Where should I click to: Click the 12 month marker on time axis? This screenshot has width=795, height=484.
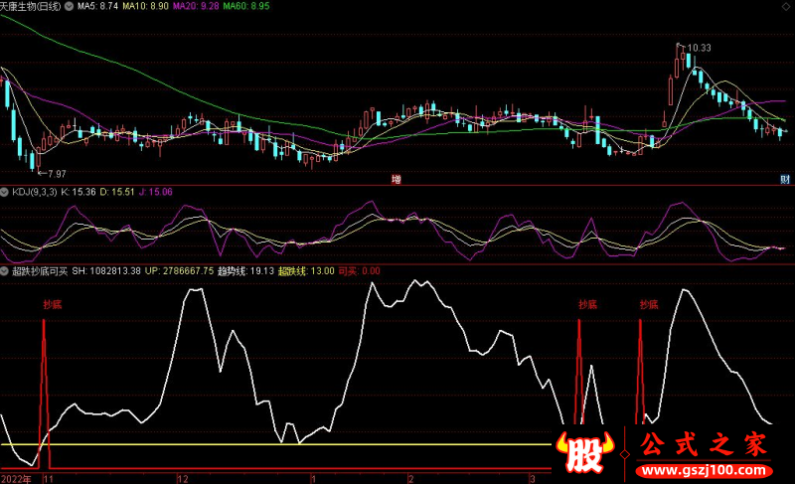pyautogui.click(x=182, y=478)
